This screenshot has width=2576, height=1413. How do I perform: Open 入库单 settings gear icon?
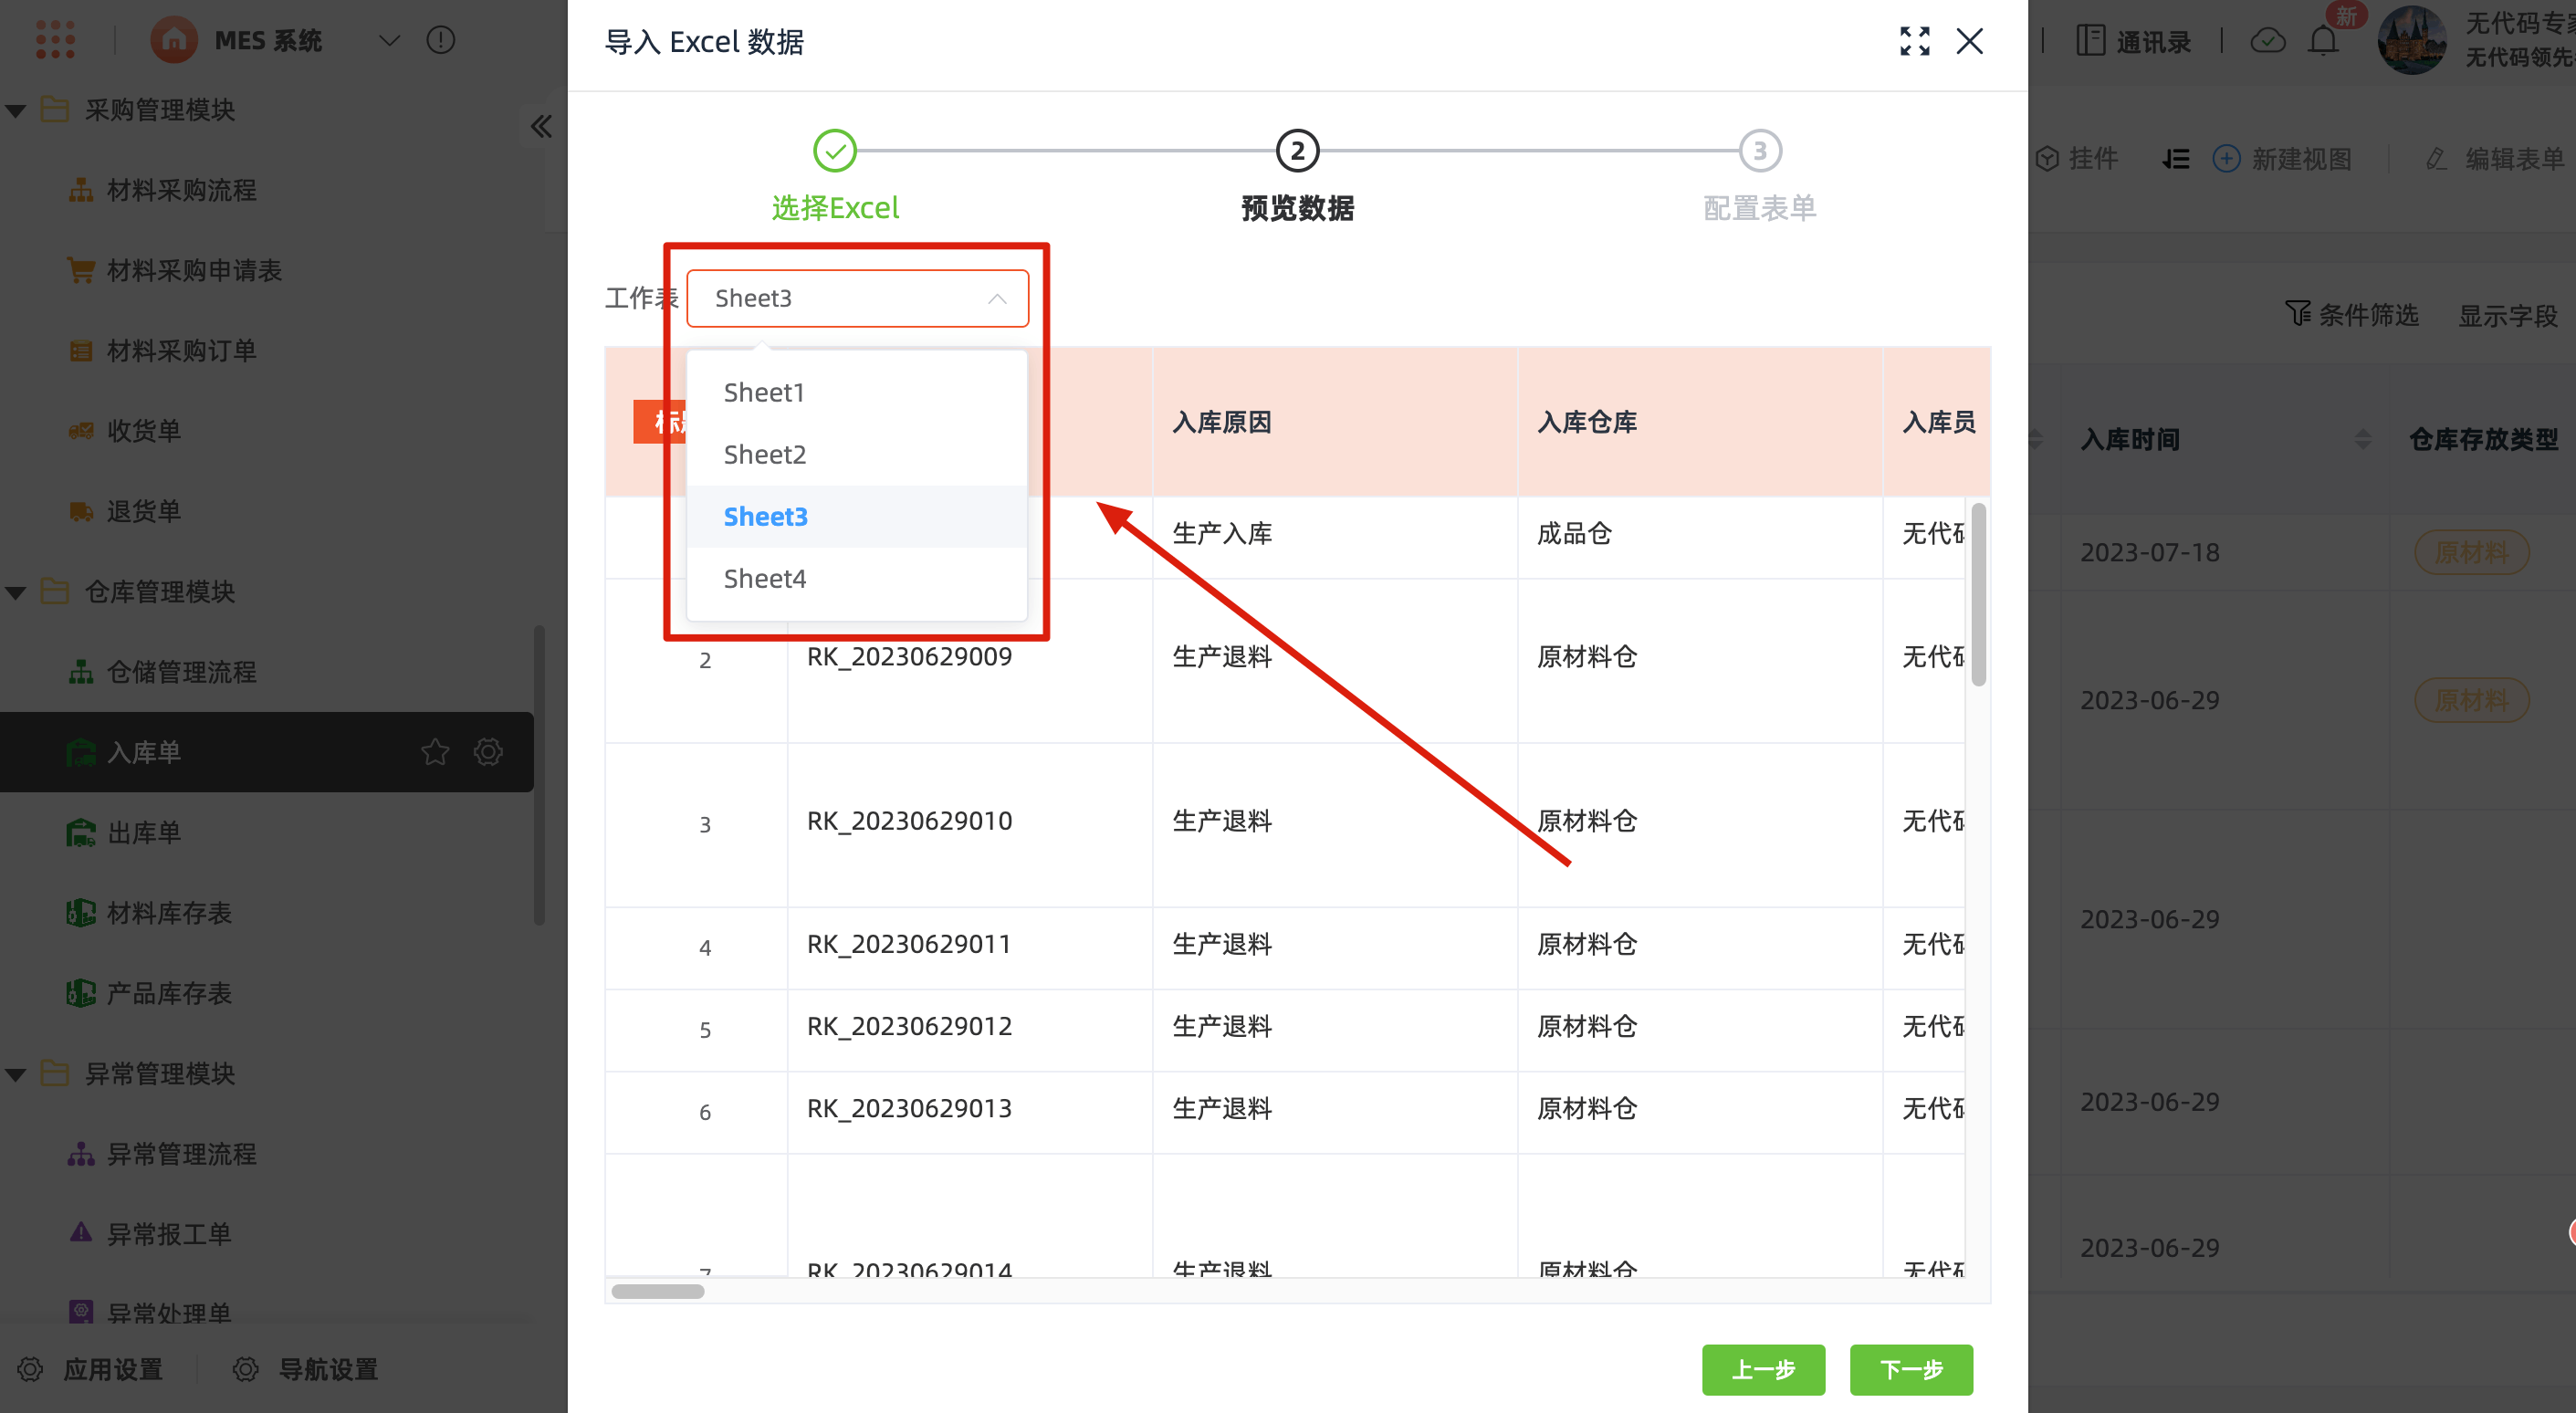coord(488,752)
